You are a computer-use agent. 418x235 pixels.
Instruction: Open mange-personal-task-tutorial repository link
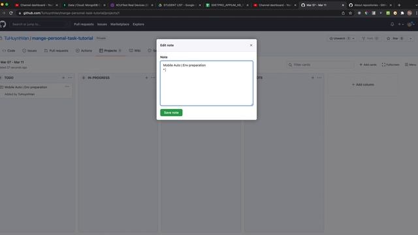click(63, 39)
